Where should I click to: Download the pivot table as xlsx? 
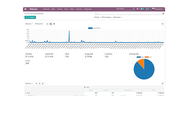(43, 84)
